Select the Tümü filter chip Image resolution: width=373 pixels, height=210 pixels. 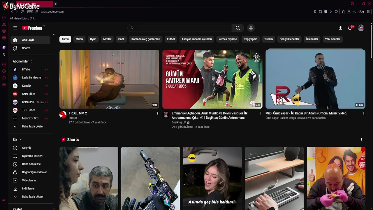65,39
